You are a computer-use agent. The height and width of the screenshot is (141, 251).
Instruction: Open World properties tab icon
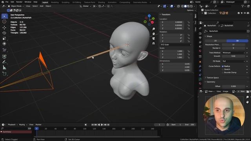point(200,51)
